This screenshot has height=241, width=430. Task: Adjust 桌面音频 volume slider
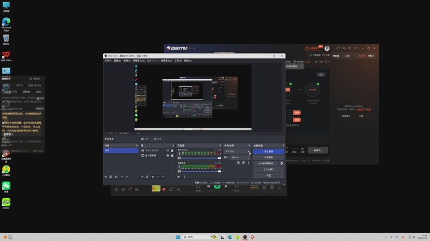point(201,171)
